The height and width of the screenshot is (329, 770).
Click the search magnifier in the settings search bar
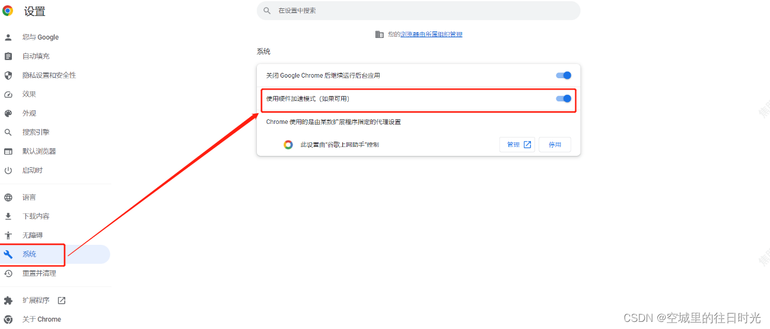(x=267, y=11)
